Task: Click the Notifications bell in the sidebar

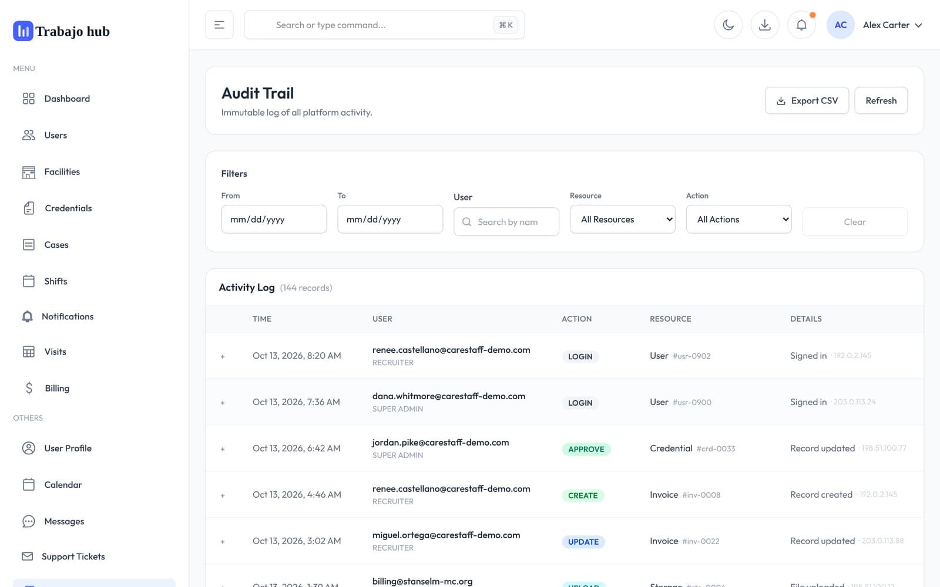Action: (28, 316)
